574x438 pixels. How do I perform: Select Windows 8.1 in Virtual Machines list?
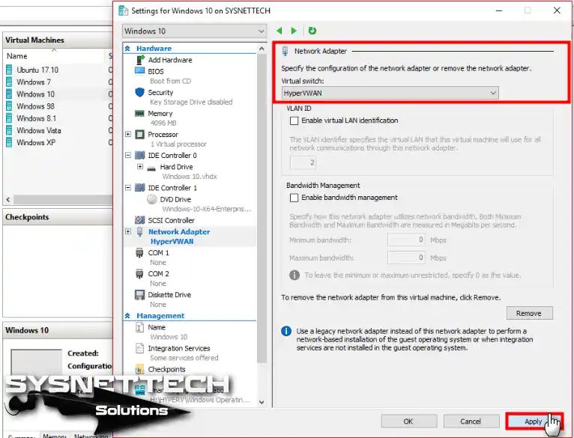pos(36,118)
